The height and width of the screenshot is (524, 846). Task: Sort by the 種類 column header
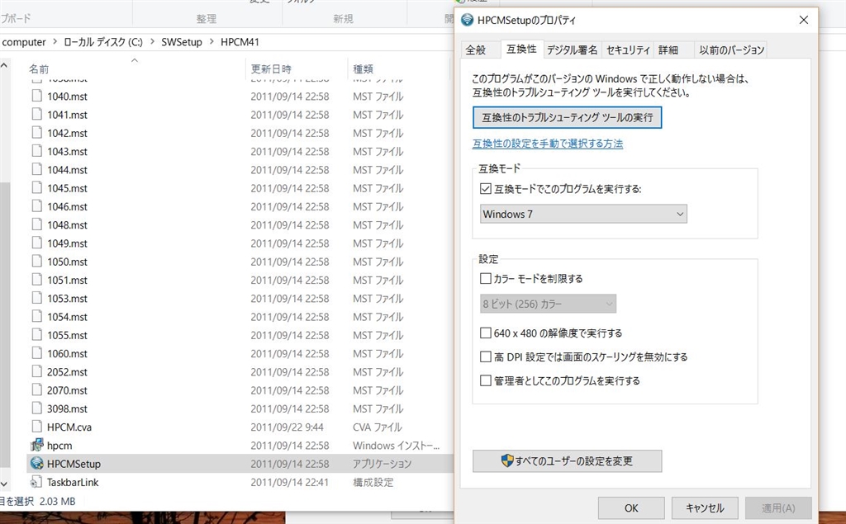[x=364, y=69]
